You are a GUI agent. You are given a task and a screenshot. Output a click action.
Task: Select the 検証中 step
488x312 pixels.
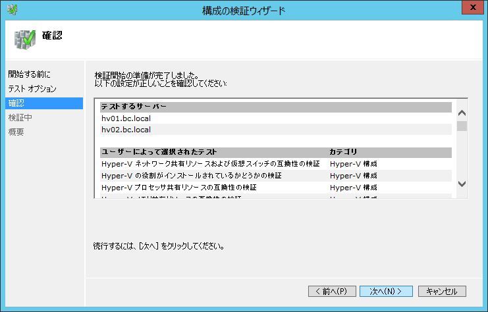pos(20,118)
